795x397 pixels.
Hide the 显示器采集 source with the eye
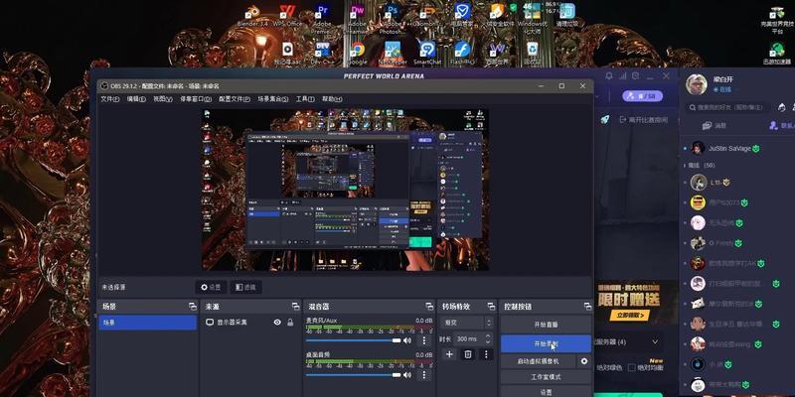[x=277, y=322]
